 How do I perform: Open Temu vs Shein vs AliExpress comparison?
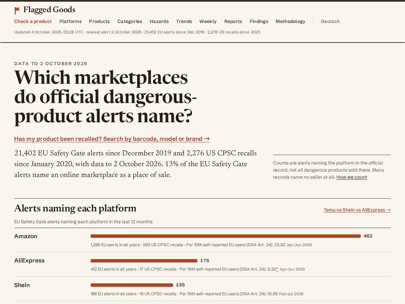(x=357, y=210)
